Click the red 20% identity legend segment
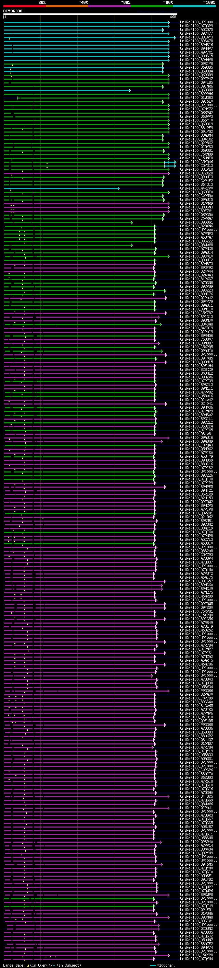 [24, 6]
